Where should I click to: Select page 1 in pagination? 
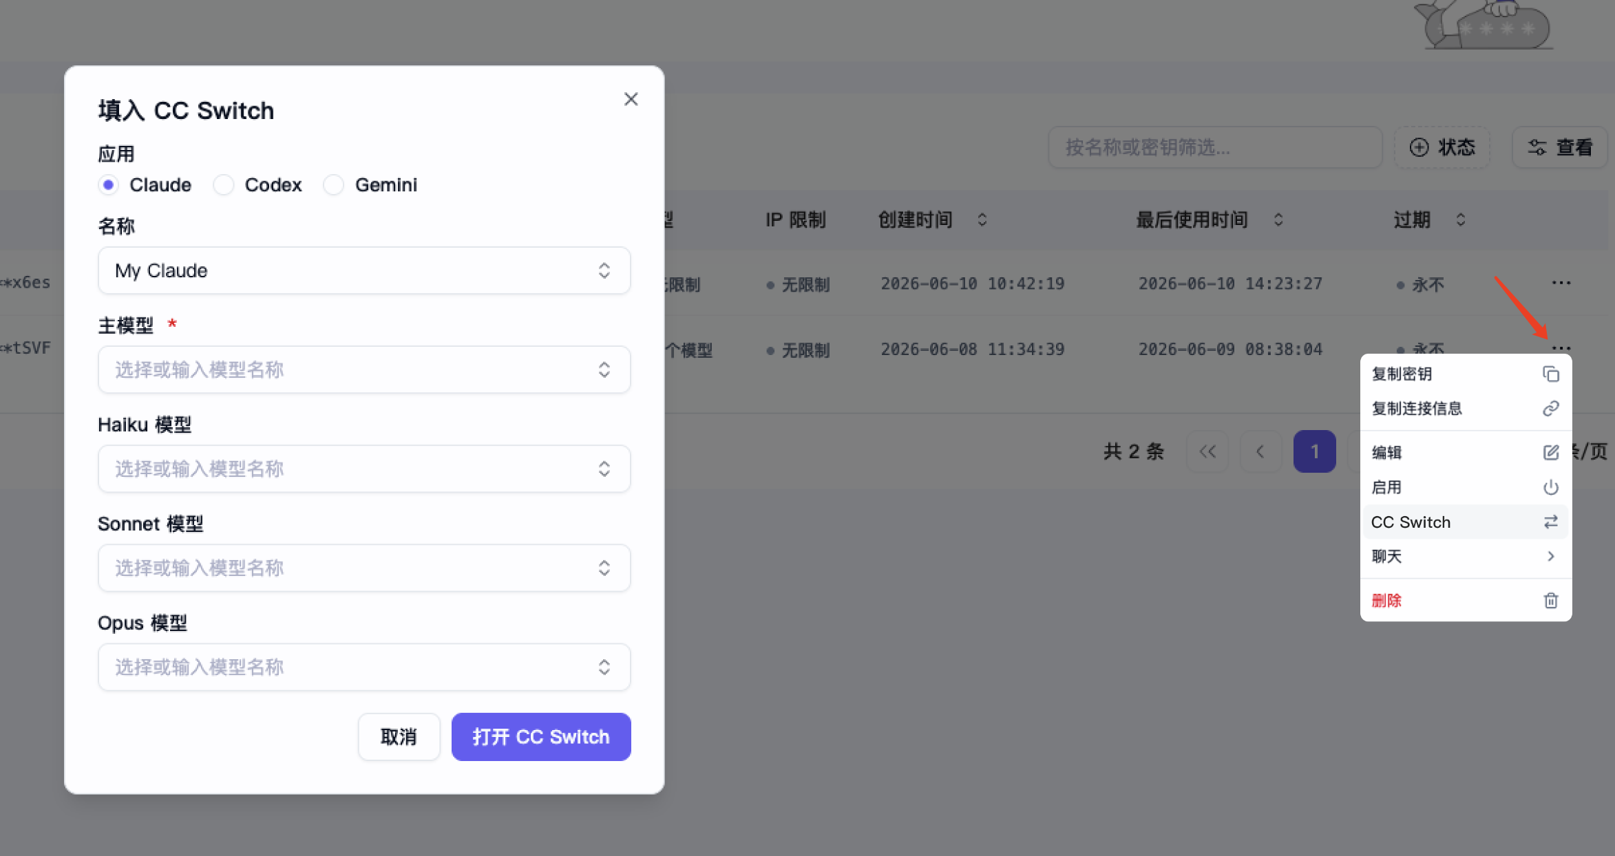pyautogui.click(x=1314, y=451)
